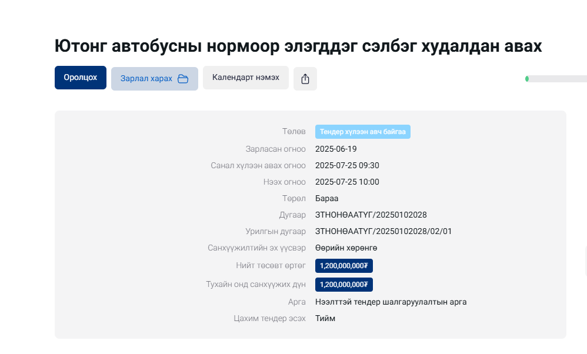Click the Тухайн онд санхүүжих дүн amount badge
The image size is (587, 354).
pos(344,285)
